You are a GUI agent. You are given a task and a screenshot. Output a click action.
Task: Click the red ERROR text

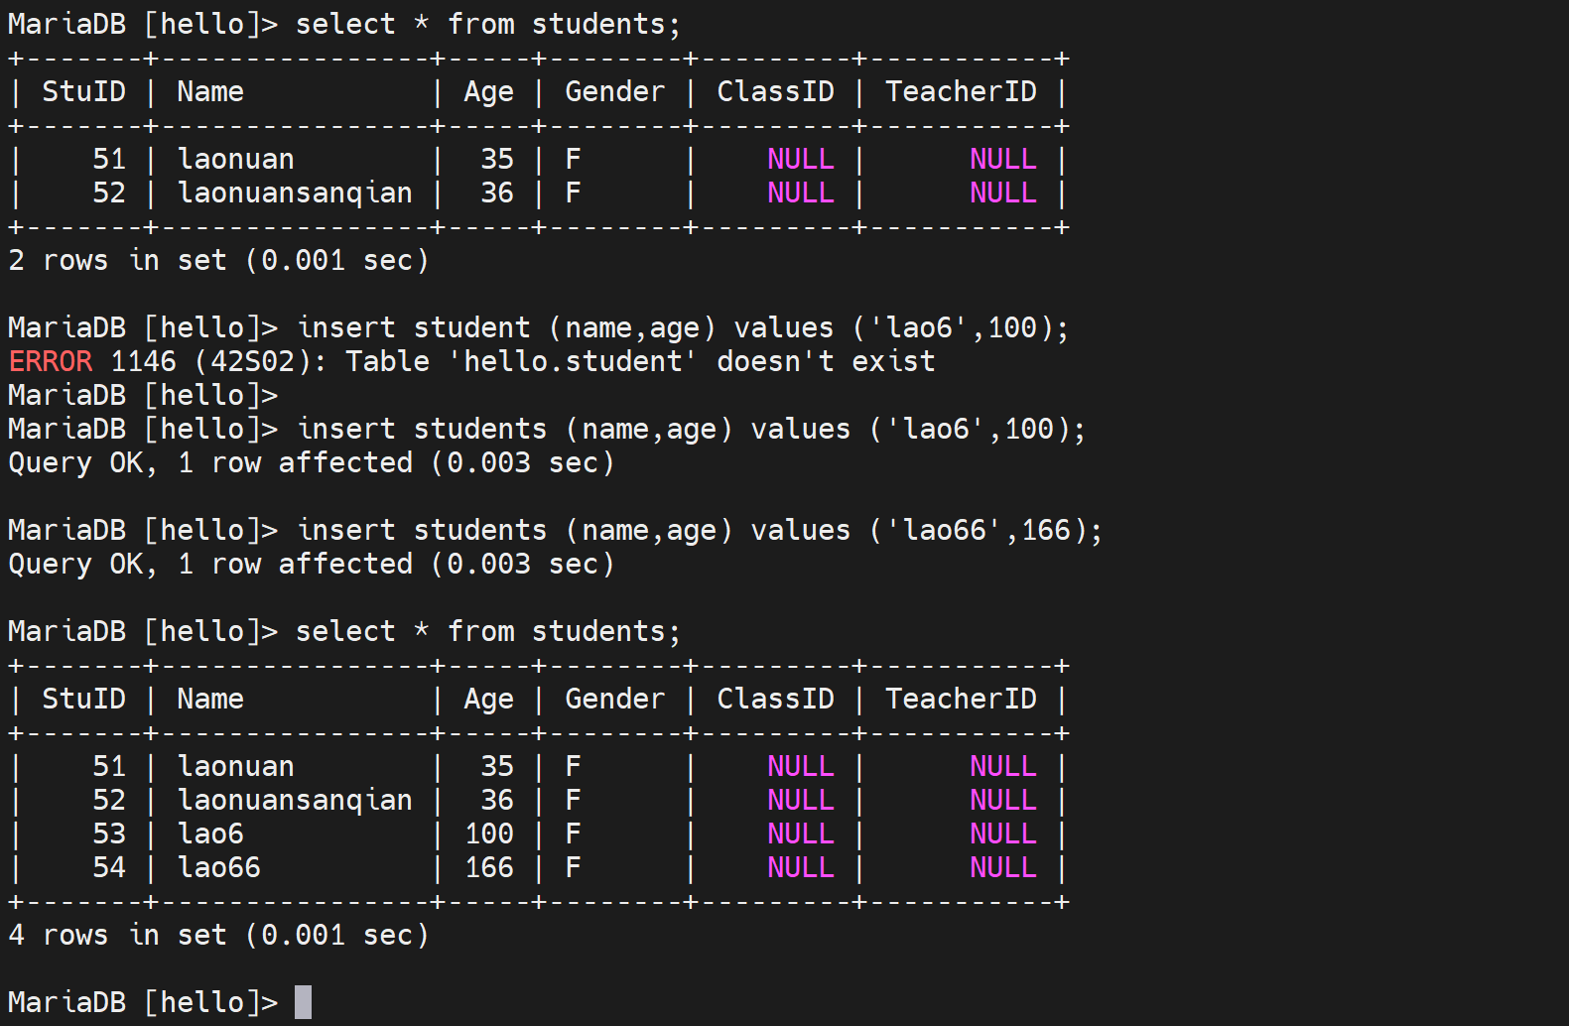click(x=51, y=361)
